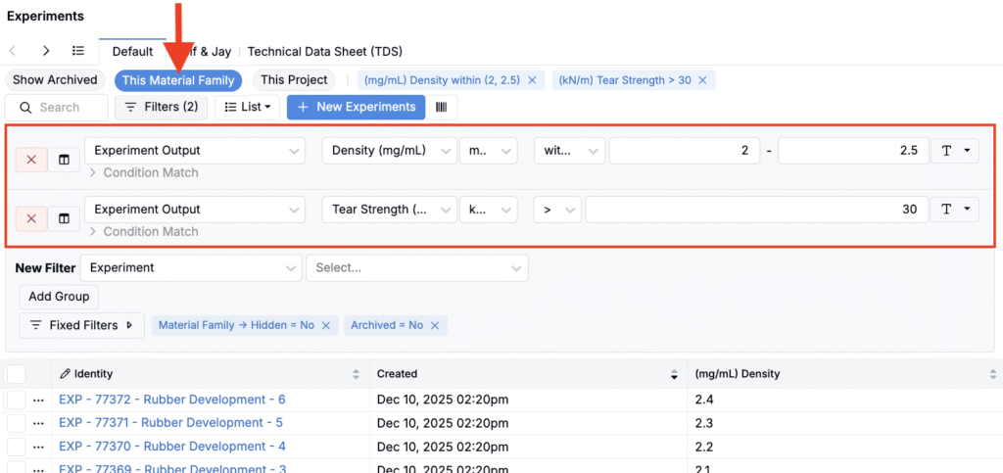Click the forward navigation arrow
Image resolution: width=1003 pixels, height=473 pixels.
click(46, 51)
